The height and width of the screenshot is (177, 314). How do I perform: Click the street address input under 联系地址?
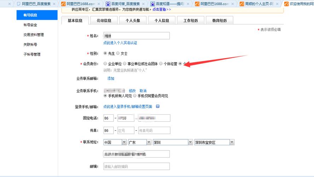click(136, 154)
